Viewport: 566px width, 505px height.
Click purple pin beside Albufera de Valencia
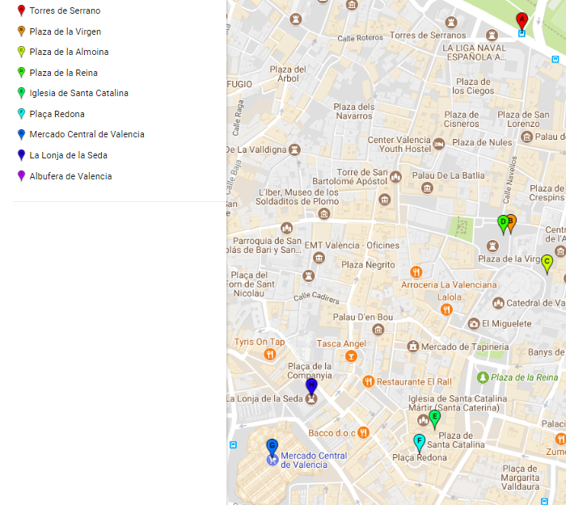[21, 175]
